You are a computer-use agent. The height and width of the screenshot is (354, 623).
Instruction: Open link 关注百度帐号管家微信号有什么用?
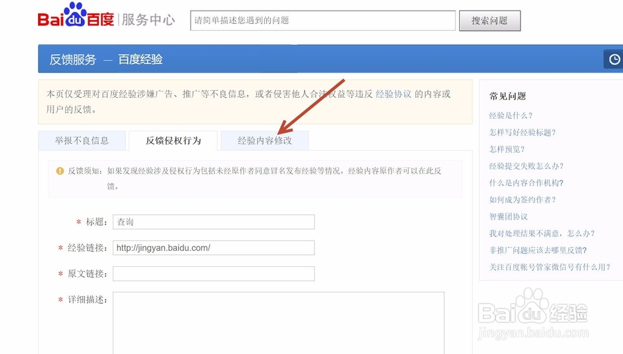(x=549, y=267)
